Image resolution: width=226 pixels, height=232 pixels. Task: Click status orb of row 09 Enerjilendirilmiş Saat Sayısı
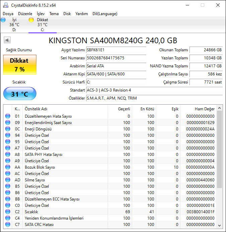pyautogui.click(x=8, y=122)
